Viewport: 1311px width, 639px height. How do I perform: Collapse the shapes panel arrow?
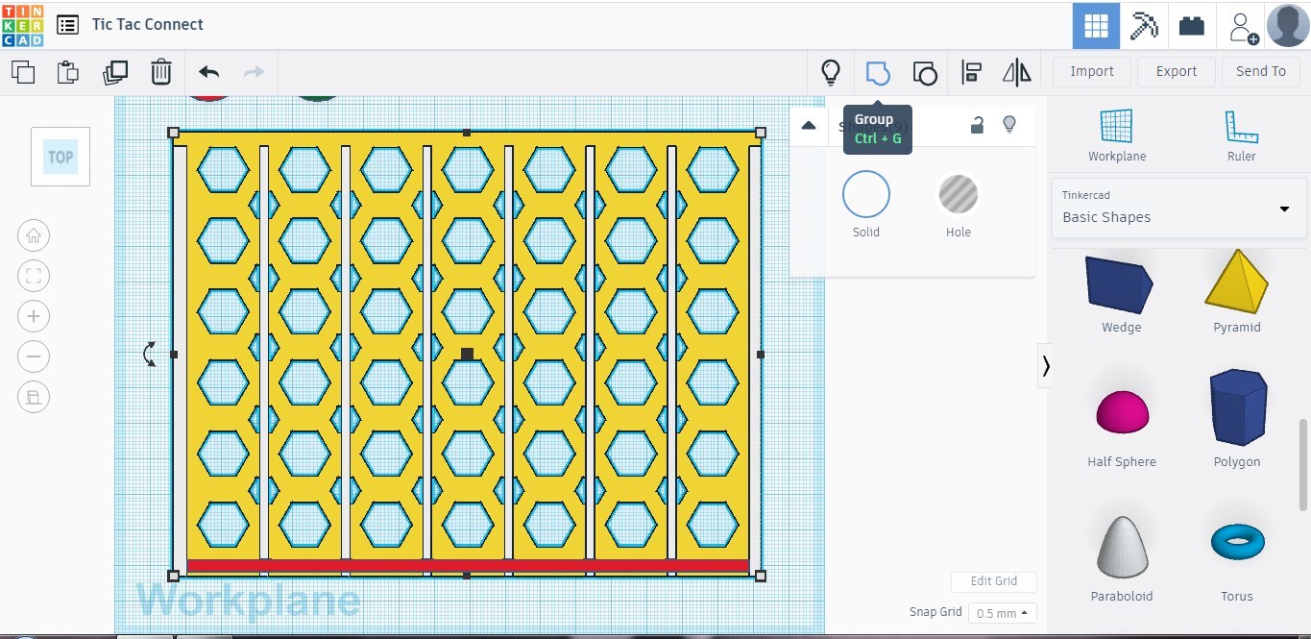pyautogui.click(x=1045, y=366)
